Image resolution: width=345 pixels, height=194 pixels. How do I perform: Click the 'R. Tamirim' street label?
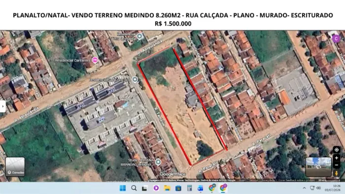[160, 117]
